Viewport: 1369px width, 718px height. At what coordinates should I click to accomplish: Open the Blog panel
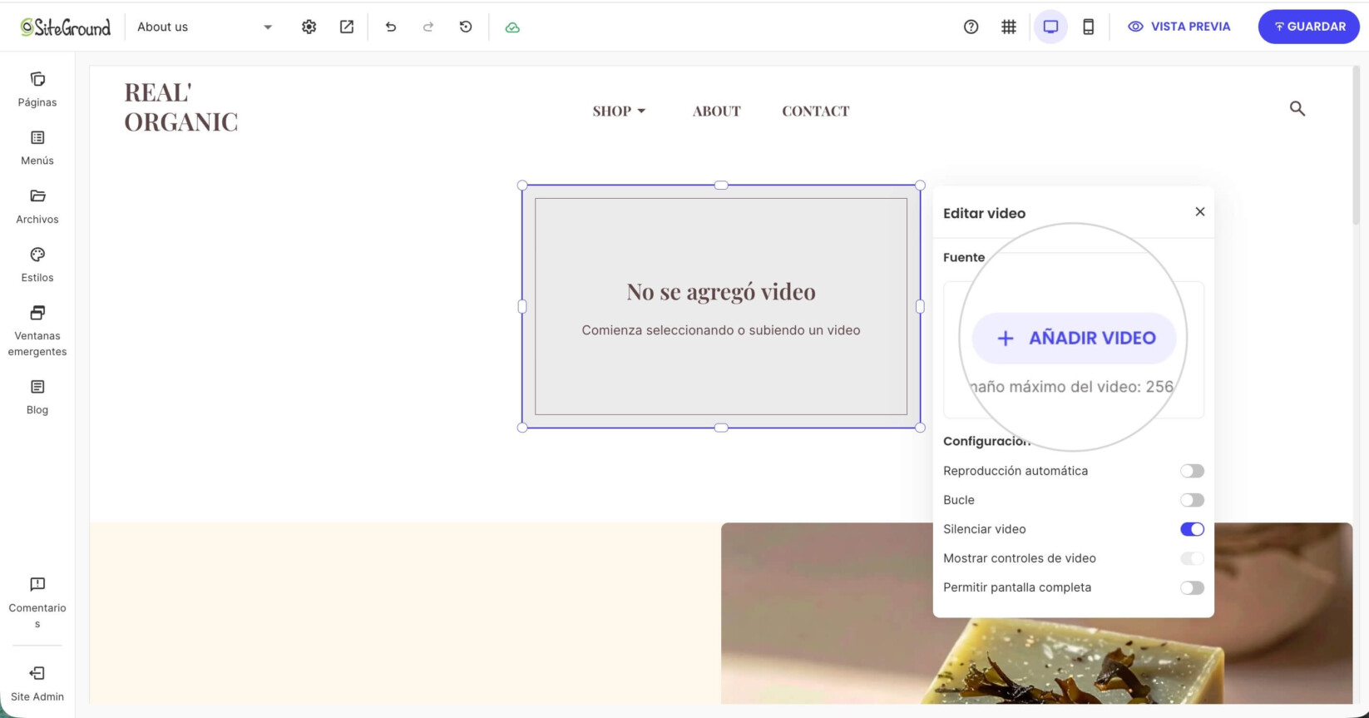pos(37,398)
